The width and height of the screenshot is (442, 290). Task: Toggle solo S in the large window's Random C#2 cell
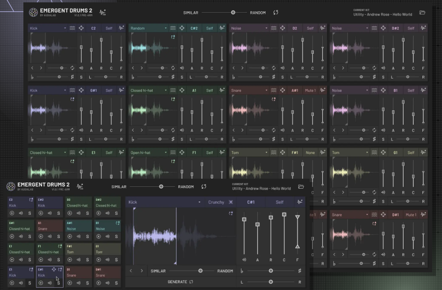[x=182, y=77]
